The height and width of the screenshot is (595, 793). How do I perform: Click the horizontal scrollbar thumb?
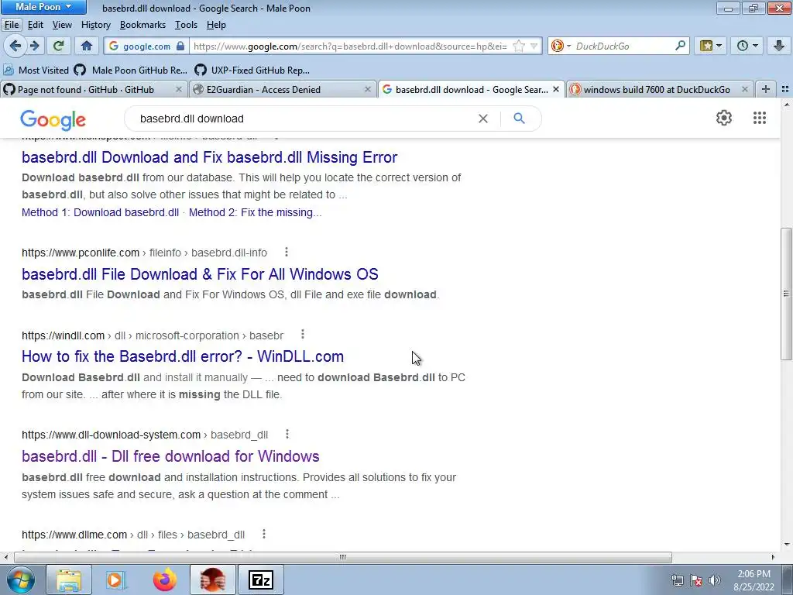coord(343,558)
